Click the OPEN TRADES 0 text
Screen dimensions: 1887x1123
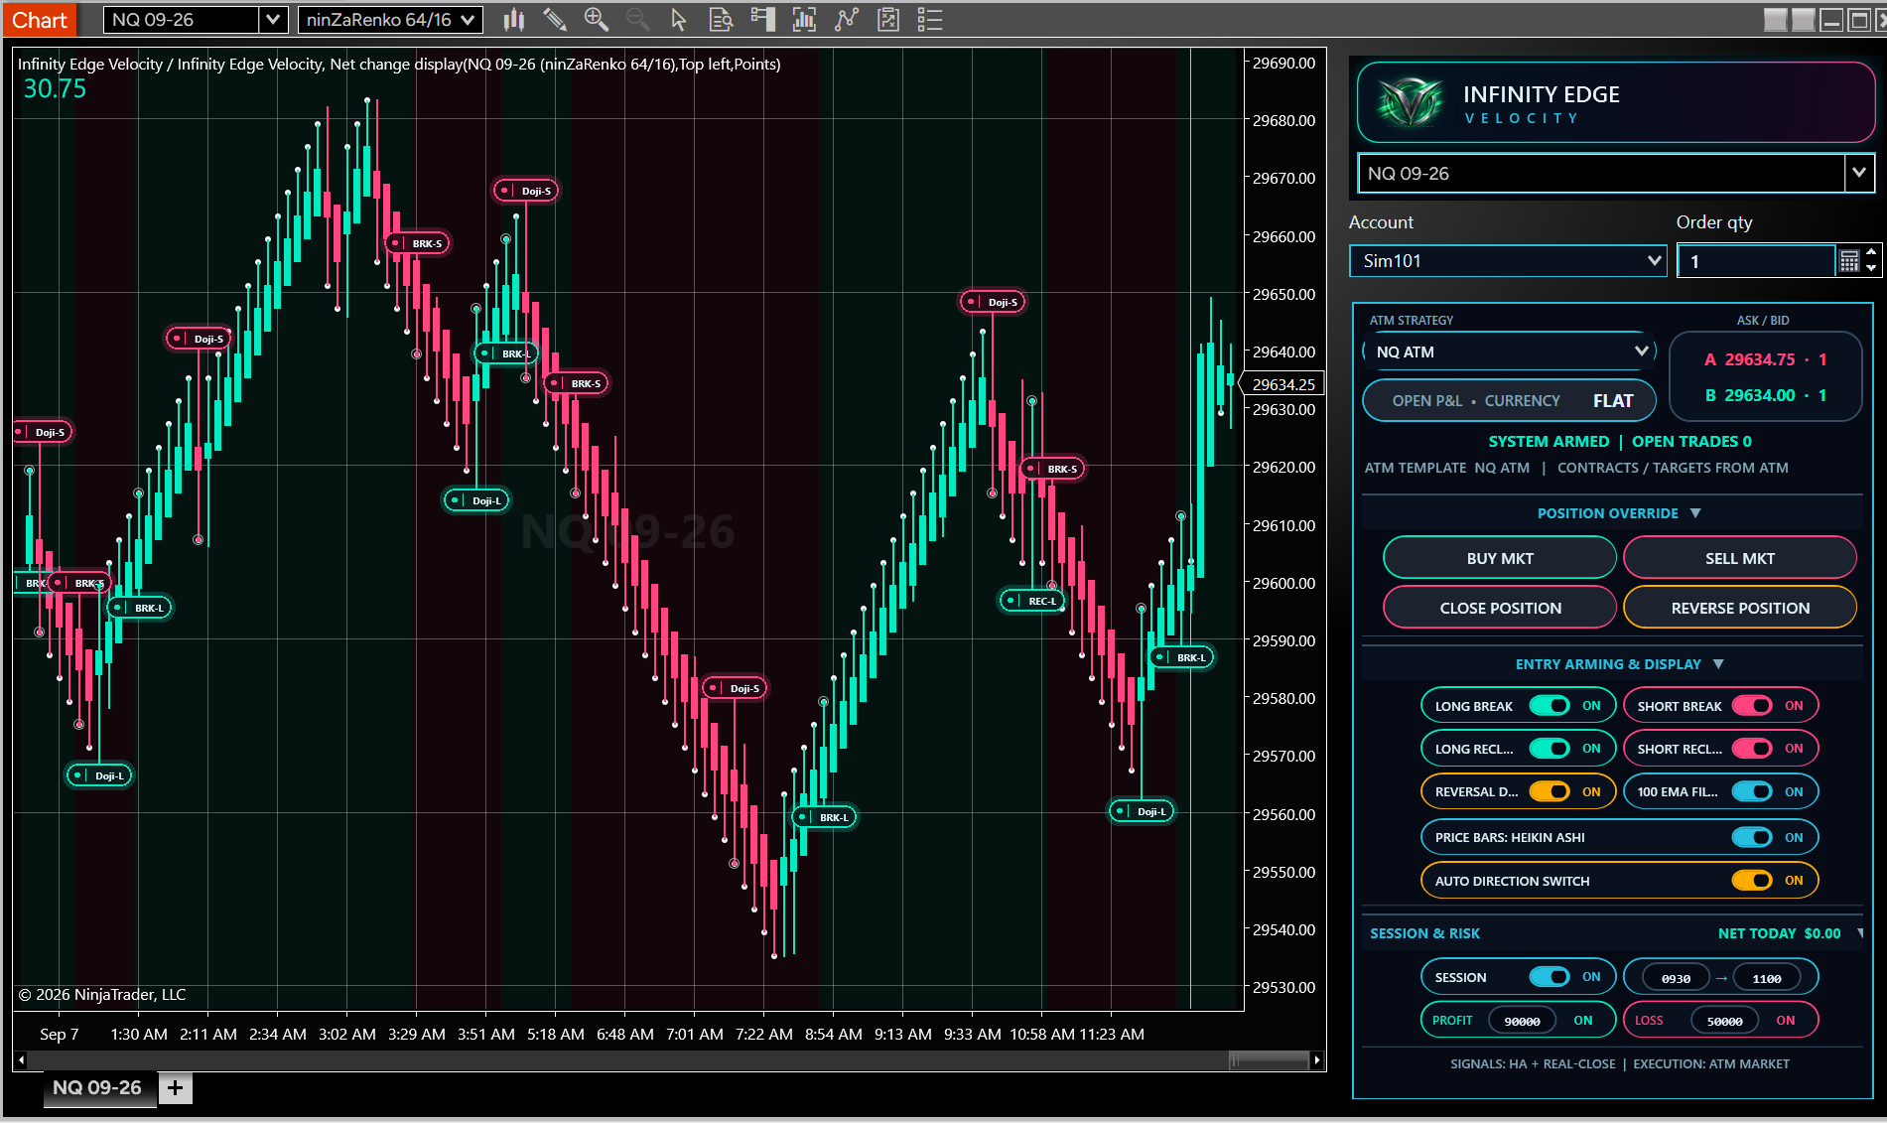point(1691,441)
